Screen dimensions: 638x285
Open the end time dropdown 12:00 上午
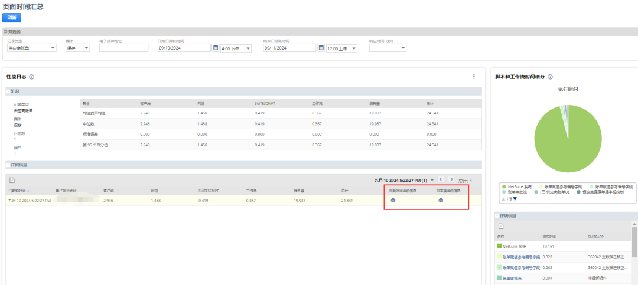(342, 48)
